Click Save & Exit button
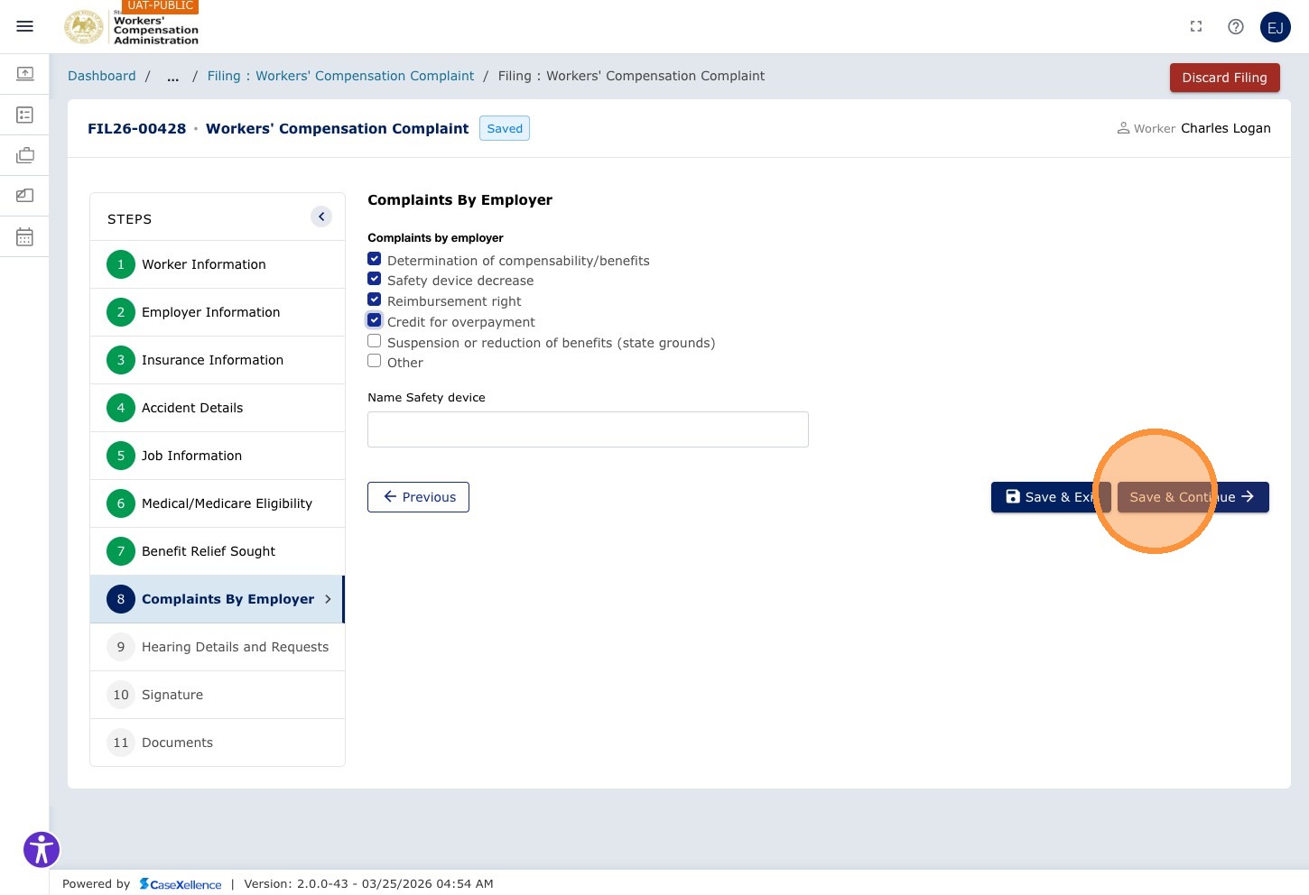The width and height of the screenshot is (1309, 895). pyautogui.click(x=1051, y=497)
